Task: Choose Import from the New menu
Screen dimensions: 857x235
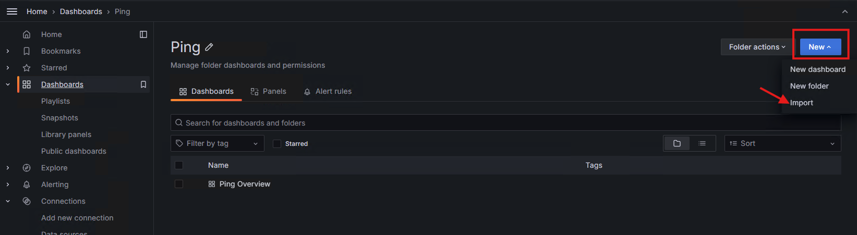Action: (x=802, y=103)
